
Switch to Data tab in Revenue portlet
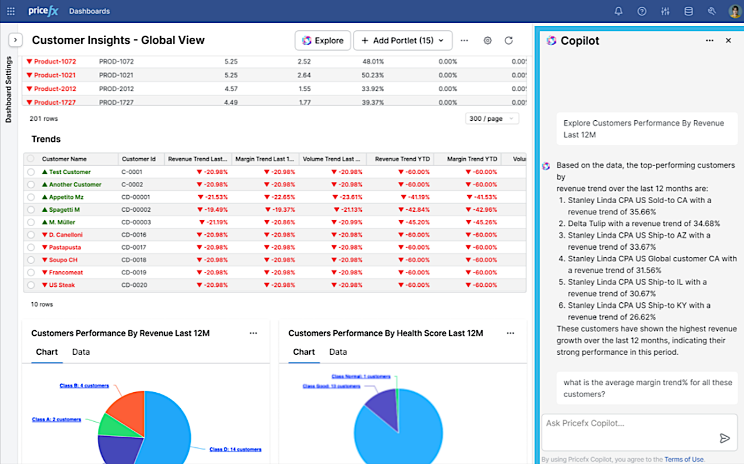(x=81, y=352)
